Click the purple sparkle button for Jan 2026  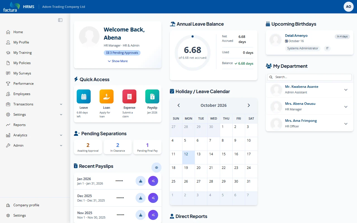tap(153, 181)
